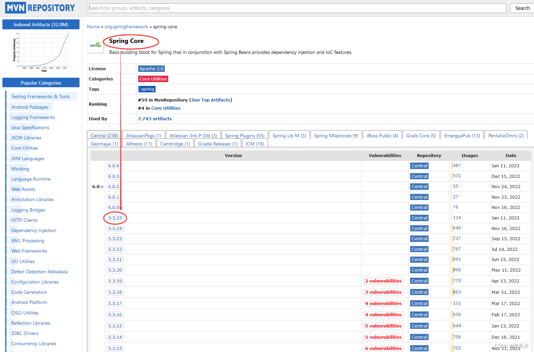
Task: Open version 5.3.17
Action: click(115, 303)
